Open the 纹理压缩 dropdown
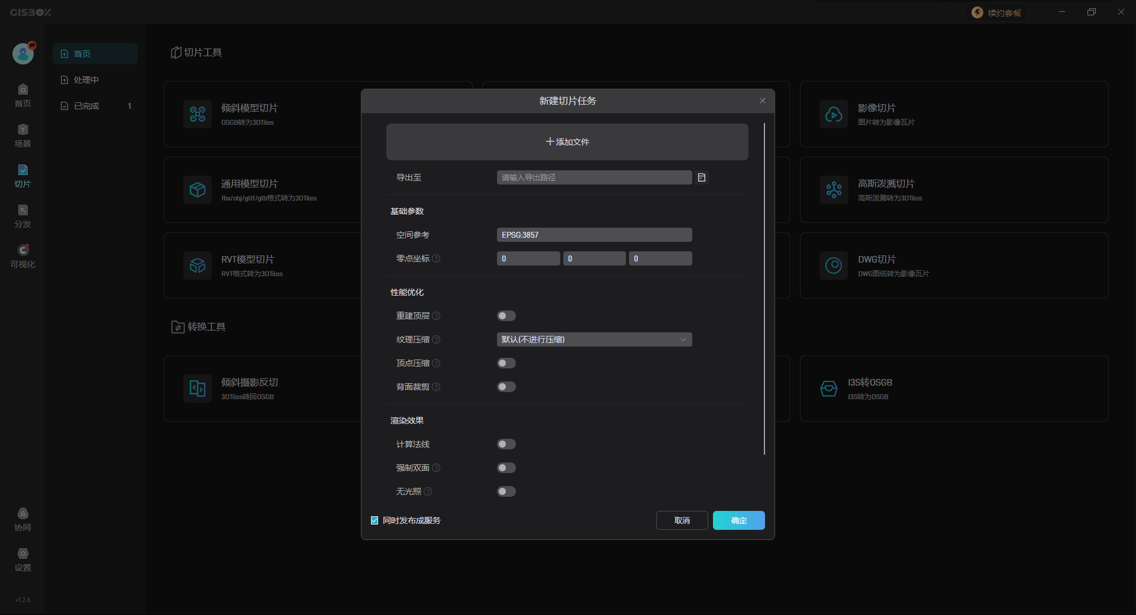The width and height of the screenshot is (1136, 615). (594, 339)
